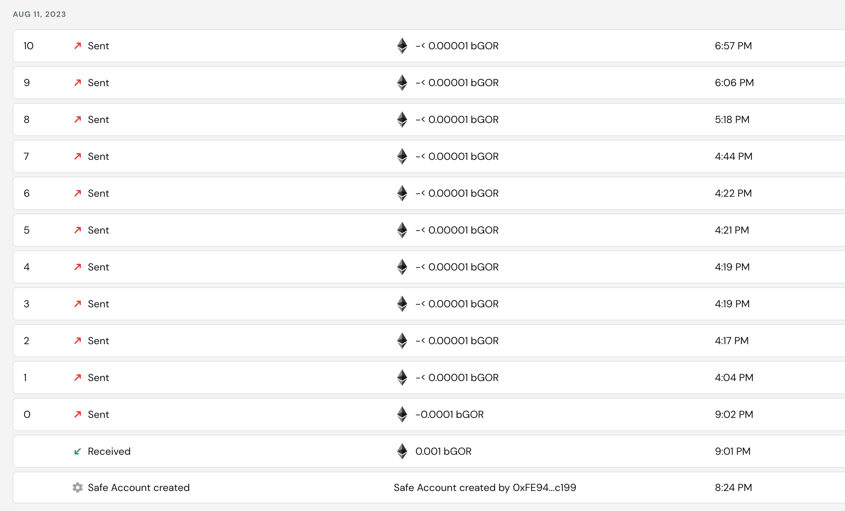The width and height of the screenshot is (845, 511).
Task: Click the Ethereum token icon in the 4:44 PM row
Action: click(x=402, y=156)
